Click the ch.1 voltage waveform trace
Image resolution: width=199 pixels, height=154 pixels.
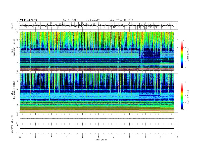coord(97,25)
